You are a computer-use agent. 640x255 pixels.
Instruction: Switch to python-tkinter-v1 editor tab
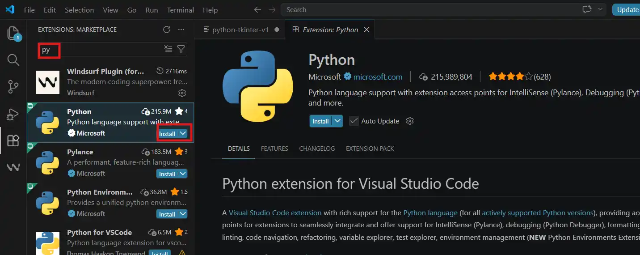coord(240,30)
